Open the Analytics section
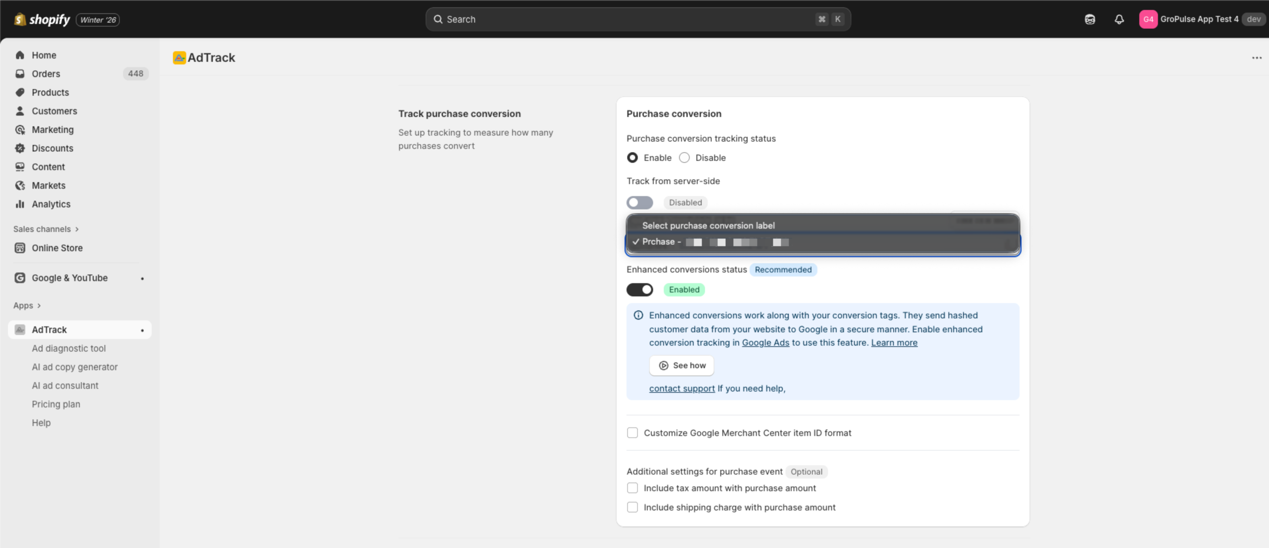 point(51,204)
